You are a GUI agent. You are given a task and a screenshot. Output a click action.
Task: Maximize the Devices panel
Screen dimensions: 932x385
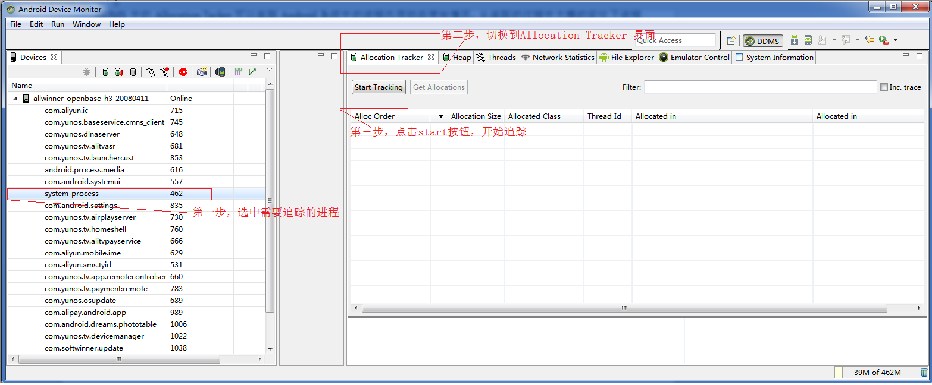267,56
